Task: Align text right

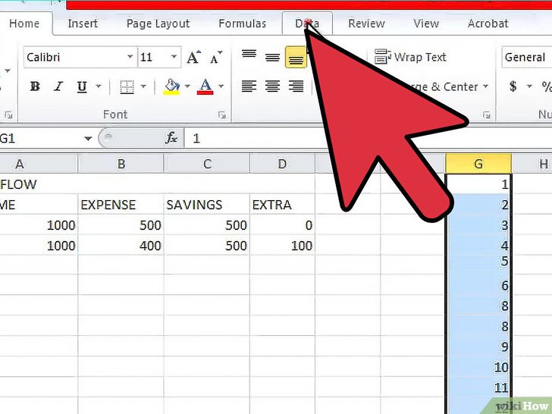Action: click(x=296, y=86)
